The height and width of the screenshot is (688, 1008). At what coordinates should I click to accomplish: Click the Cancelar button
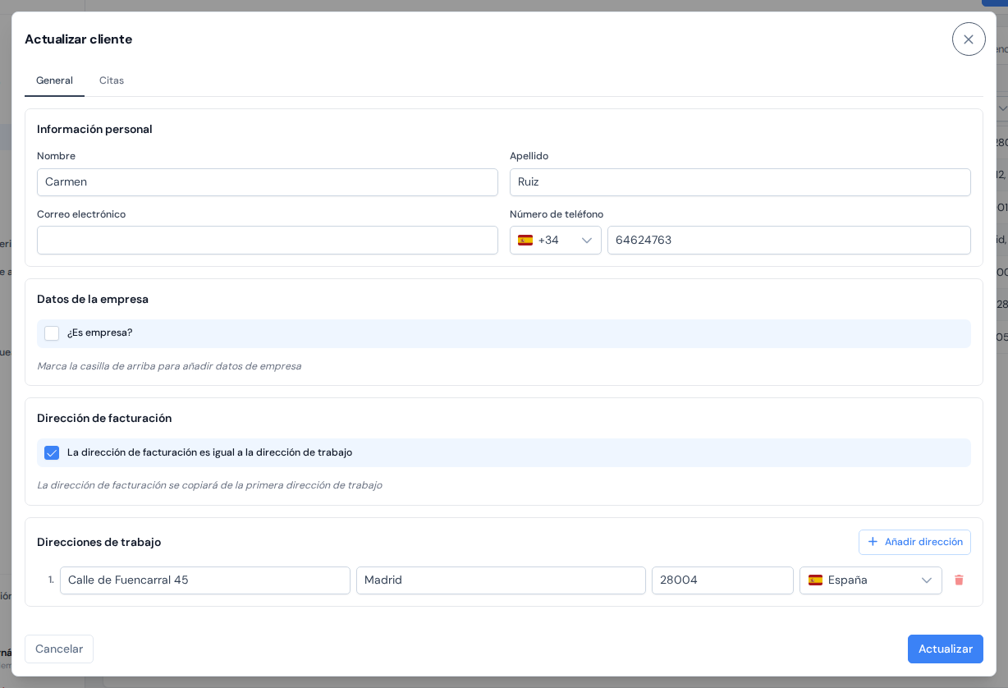59,649
